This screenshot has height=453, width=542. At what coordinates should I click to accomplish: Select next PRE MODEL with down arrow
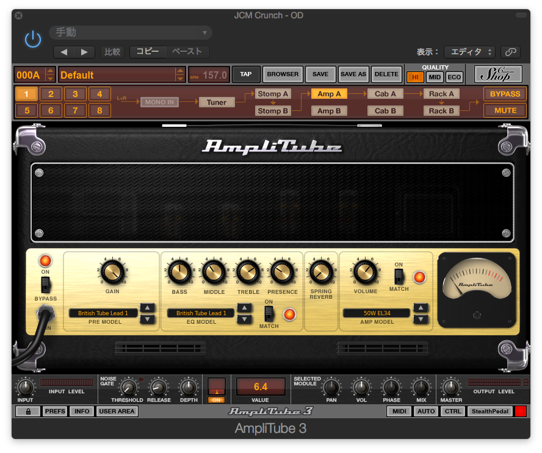(148, 319)
